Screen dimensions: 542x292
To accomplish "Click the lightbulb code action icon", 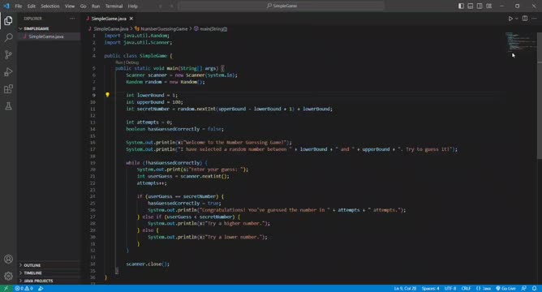I will [x=107, y=95].
